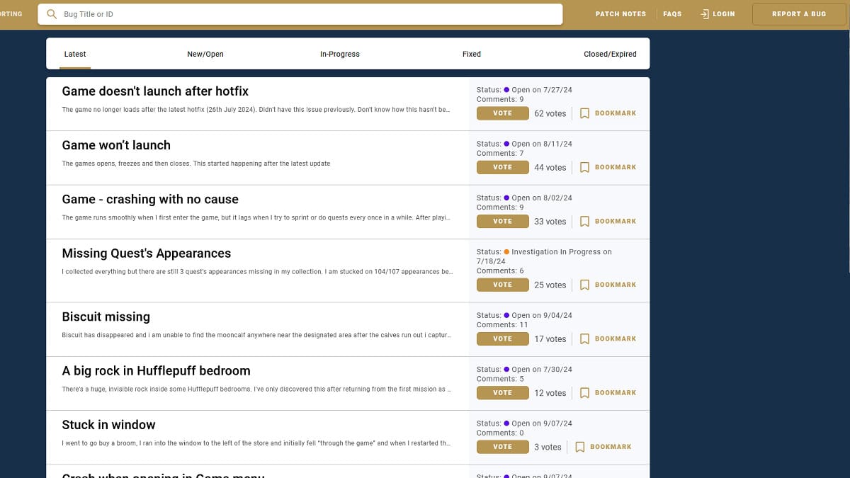850x478 pixels.
Task: Open the New/Open tab
Action: pos(205,54)
